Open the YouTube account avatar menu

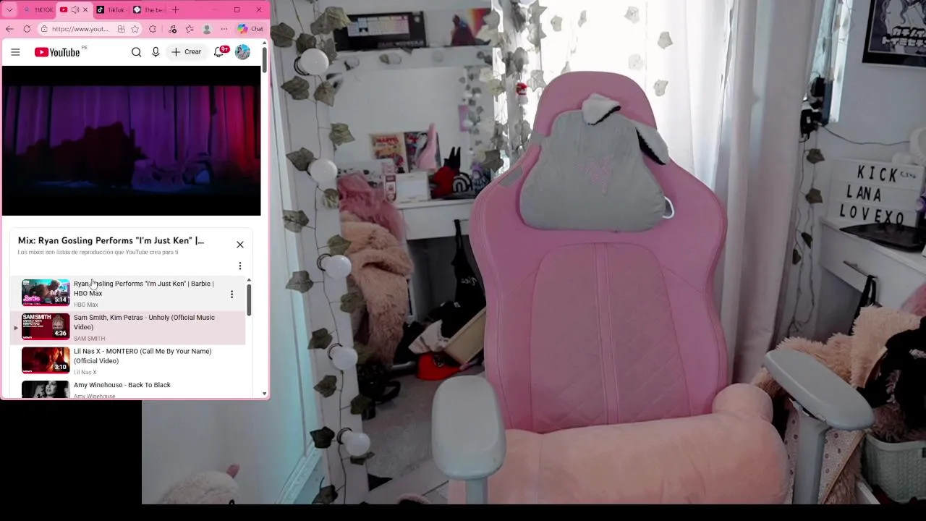coord(242,52)
